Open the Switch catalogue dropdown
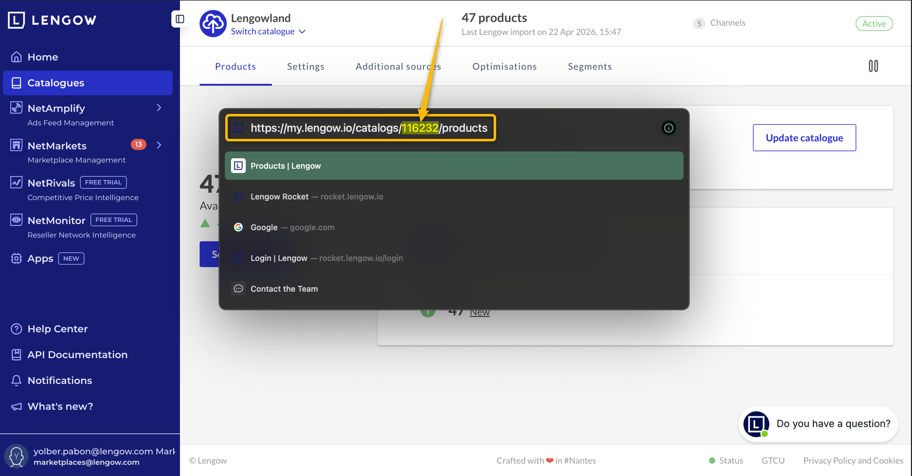Screen dimensions: 912x476 point(268,32)
